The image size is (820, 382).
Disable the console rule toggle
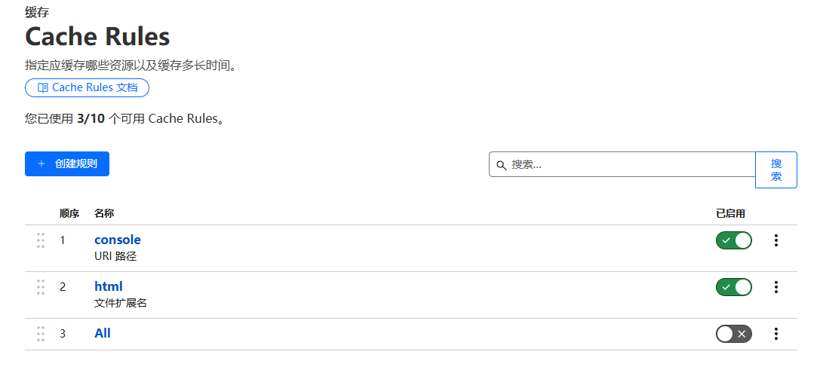coord(733,240)
